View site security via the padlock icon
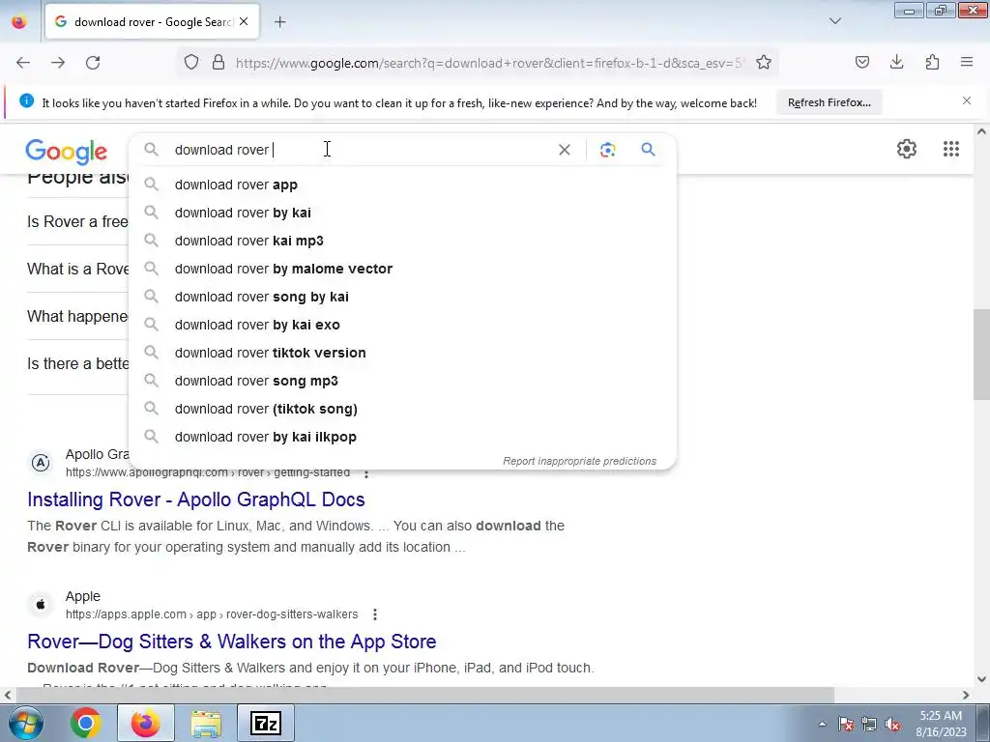 (x=218, y=63)
